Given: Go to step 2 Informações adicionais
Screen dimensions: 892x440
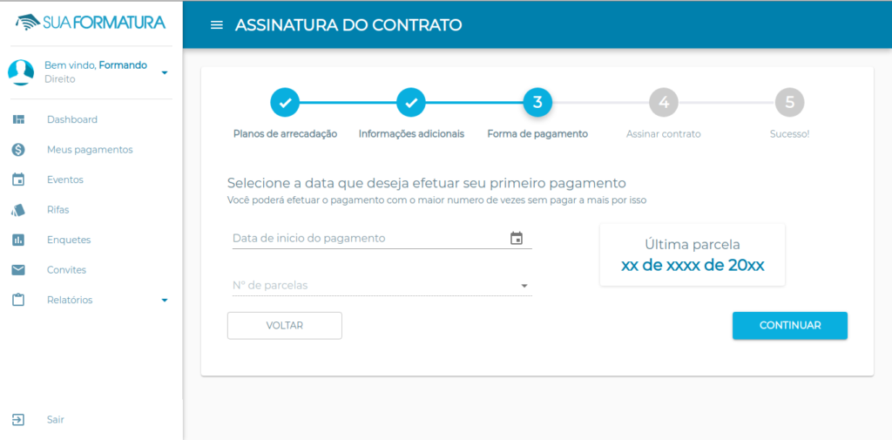Looking at the screenshot, I should click(411, 103).
